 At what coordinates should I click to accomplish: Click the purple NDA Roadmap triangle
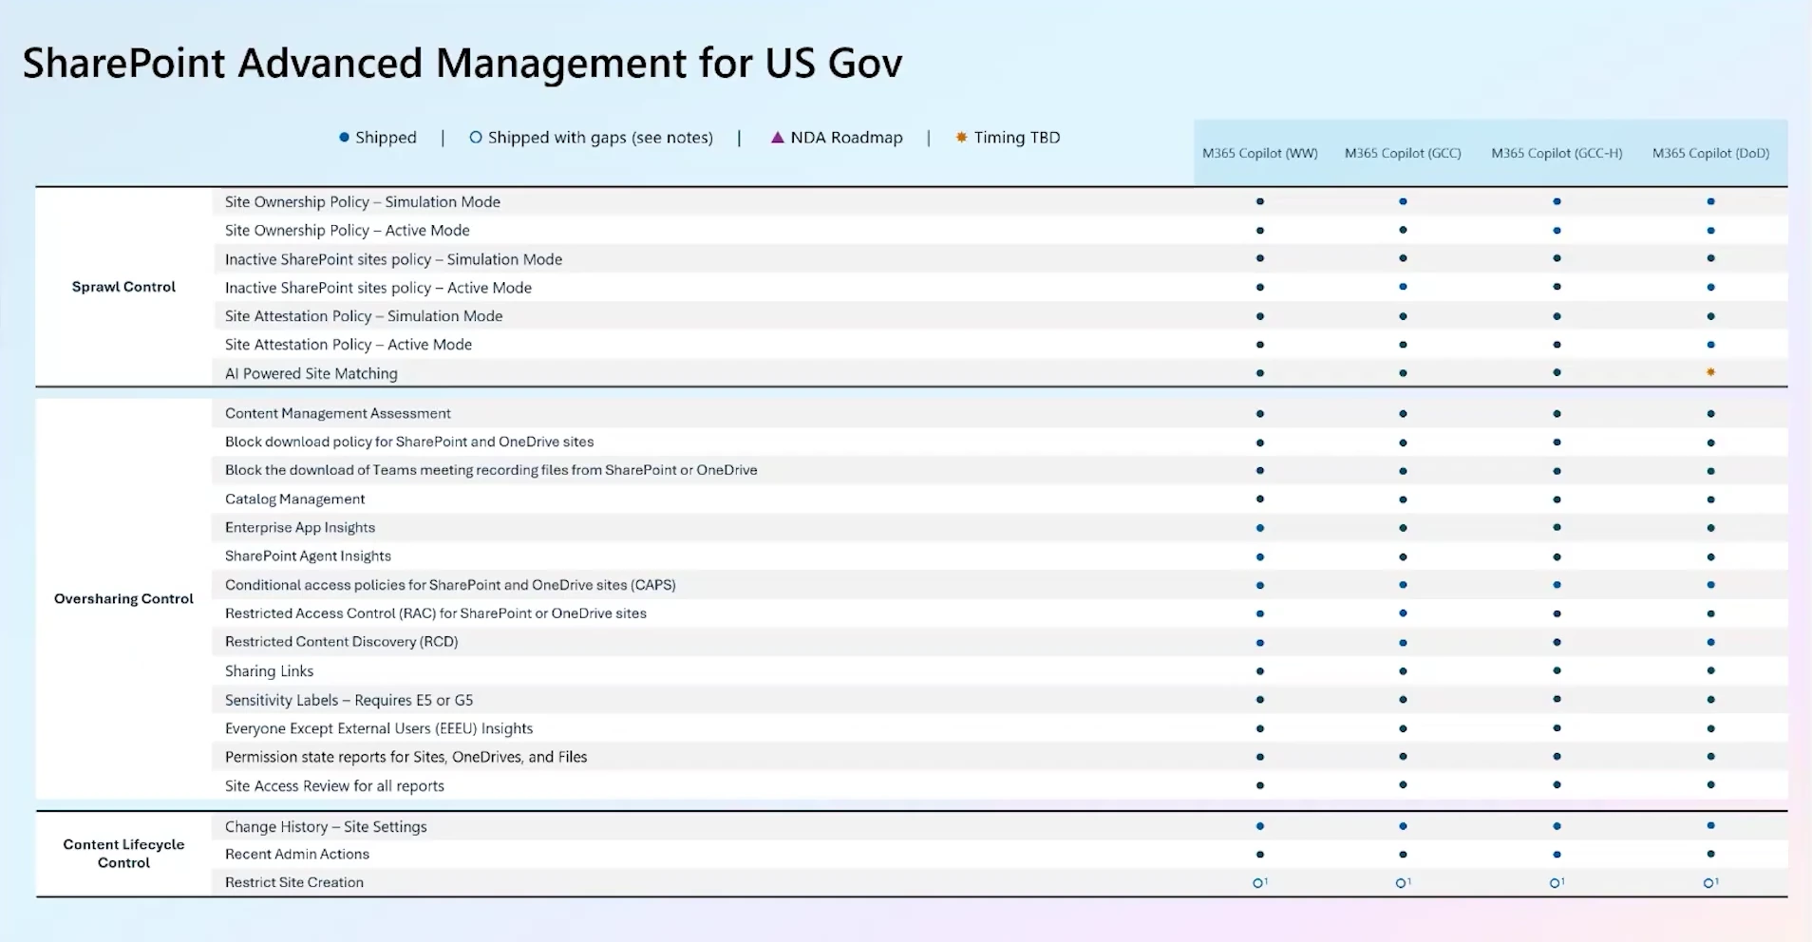click(777, 138)
